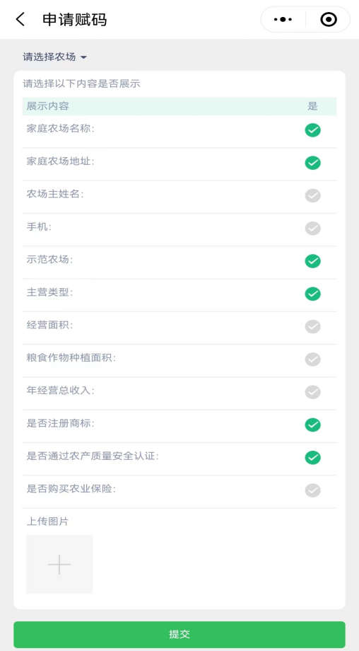Toggle off 主营类型 display checkmark
Screen dimensions: 359x651
312,294
